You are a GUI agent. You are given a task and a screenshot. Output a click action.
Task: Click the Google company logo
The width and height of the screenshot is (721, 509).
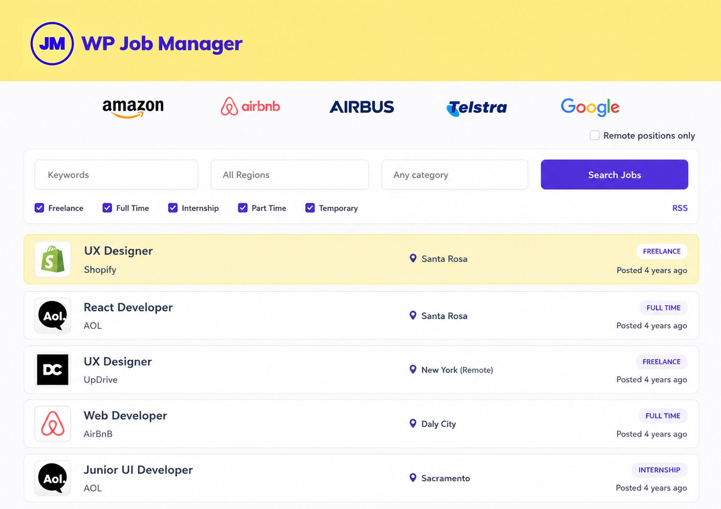tap(590, 107)
